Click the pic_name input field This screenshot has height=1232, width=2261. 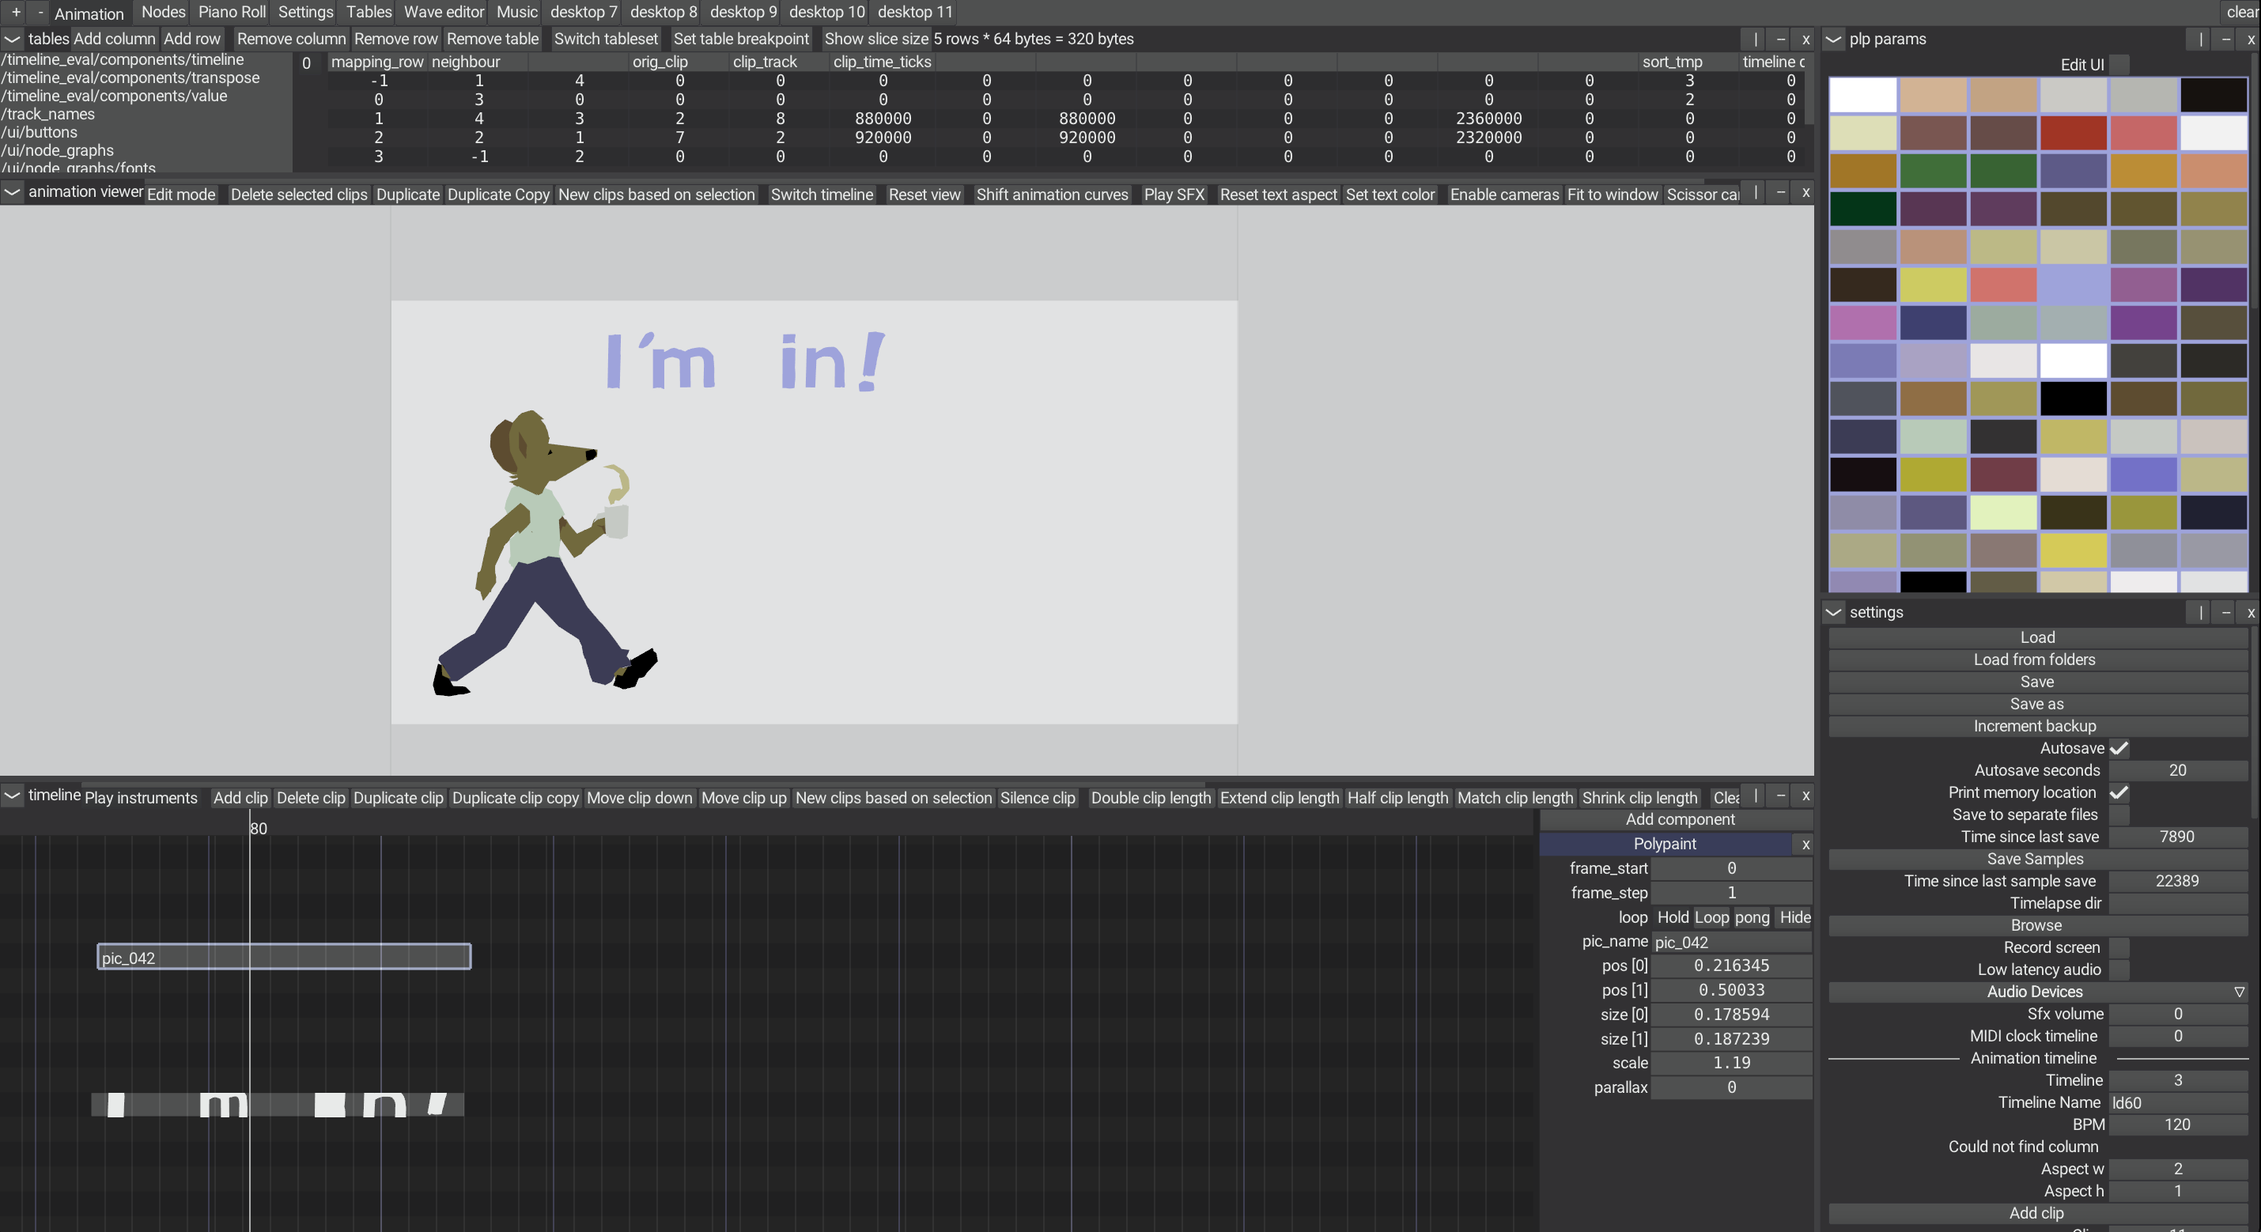point(1731,942)
